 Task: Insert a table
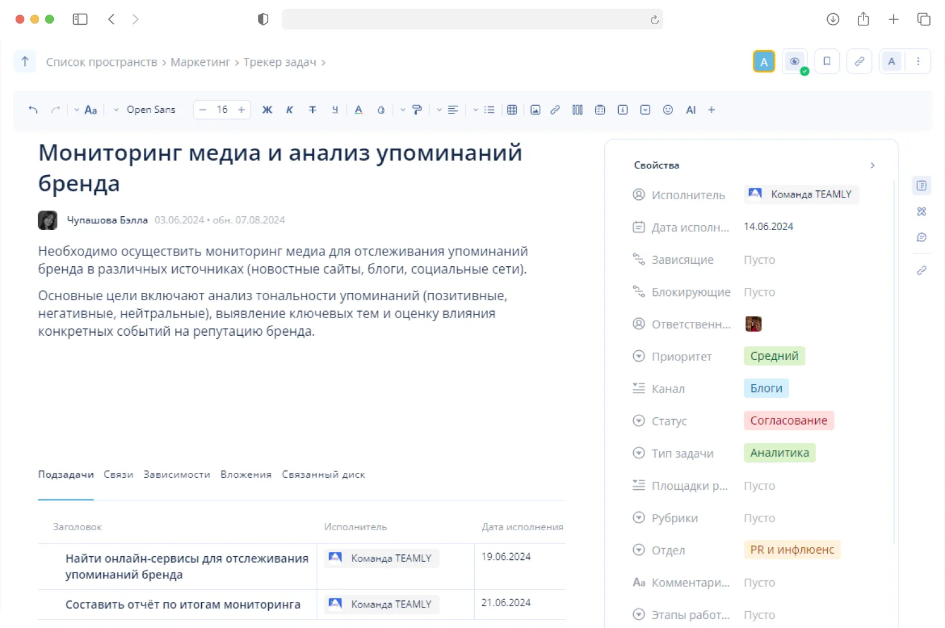click(512, 110)
